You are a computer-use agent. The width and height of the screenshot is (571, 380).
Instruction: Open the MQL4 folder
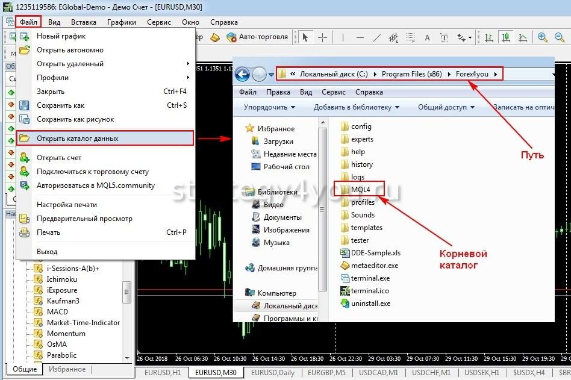click(361, 190)
